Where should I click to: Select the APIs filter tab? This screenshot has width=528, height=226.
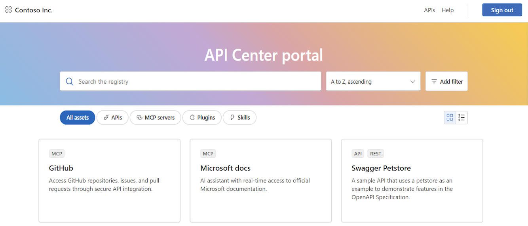tap(112, 117)
